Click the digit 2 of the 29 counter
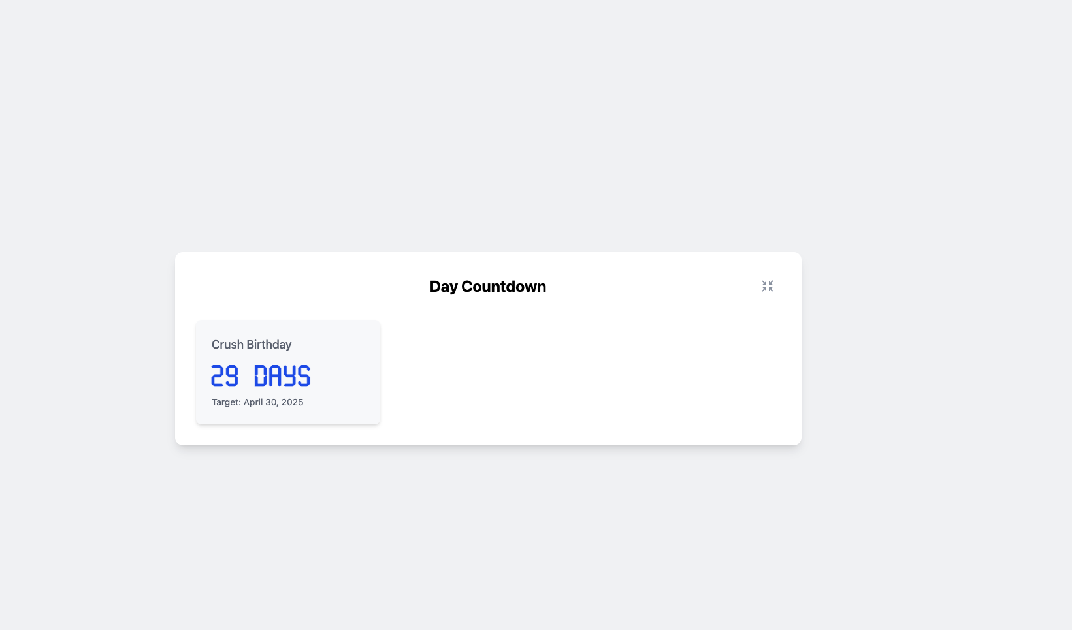The width and height of the screenshot is (1072, 630). pyautogui.click(x=218, y=376)
